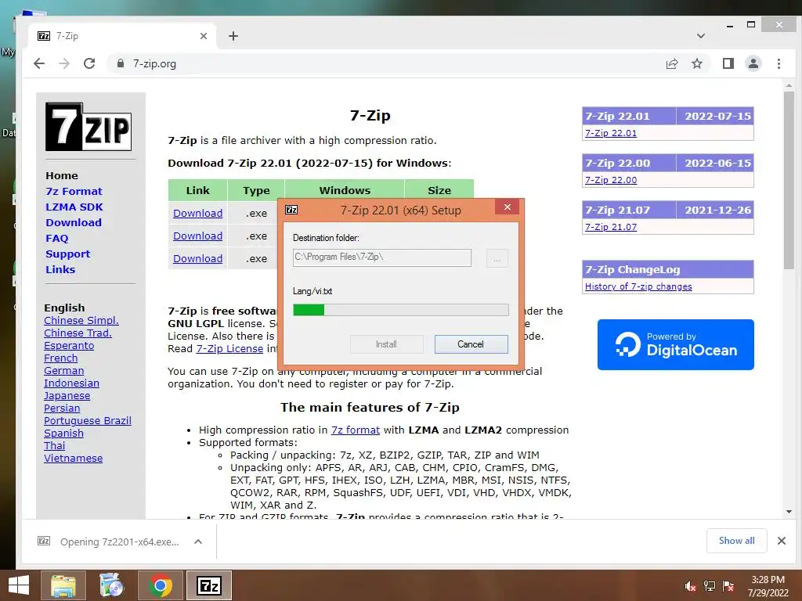This screenshot has height=601, width=802.
Task: Click the second Download link in table
Action: click(198, 236)
